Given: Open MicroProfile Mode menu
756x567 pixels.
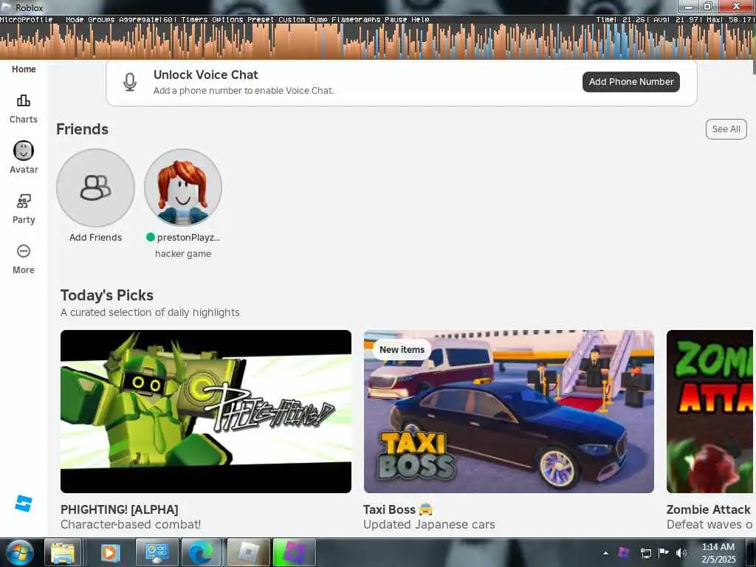Looking at the screenshot, I should pos(75,20).
